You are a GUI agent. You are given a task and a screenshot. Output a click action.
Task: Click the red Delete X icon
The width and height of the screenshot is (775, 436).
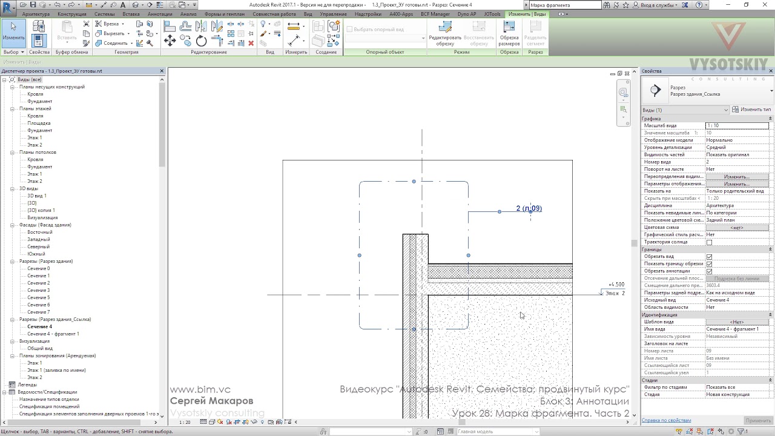tap(251, 43)
